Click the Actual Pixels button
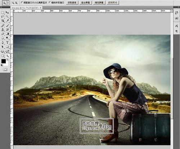 point(72,3)
